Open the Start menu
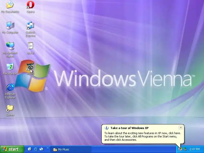This screenshot has width=204, height=153. (12, 149)
